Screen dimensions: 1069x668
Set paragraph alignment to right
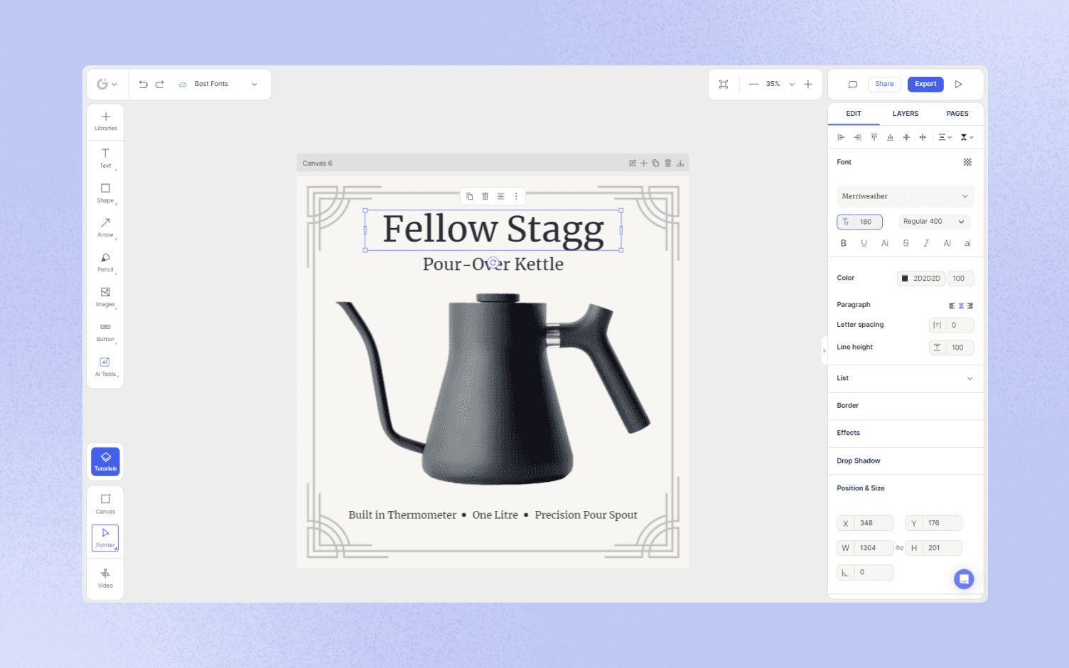click(969, 306)
